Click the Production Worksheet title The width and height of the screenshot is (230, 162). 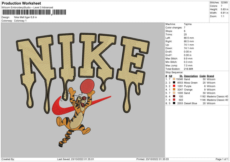click(21, 3)
